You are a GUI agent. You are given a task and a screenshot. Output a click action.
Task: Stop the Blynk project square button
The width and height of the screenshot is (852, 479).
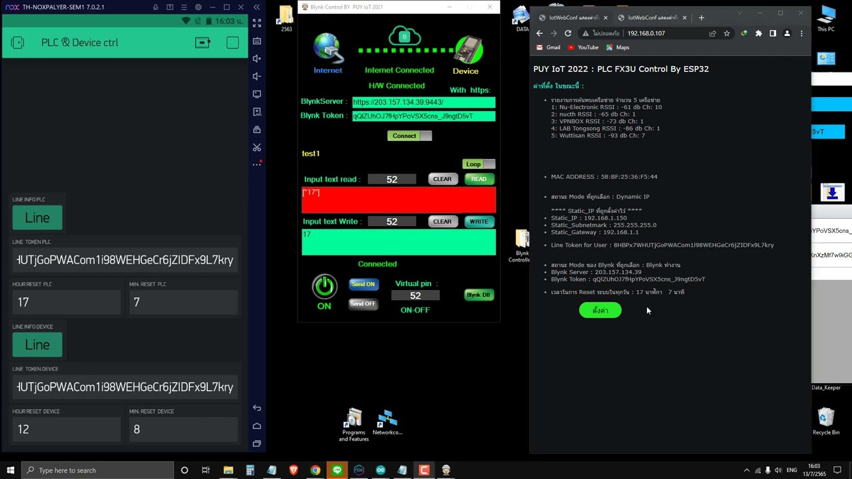click(x=232, y=43)
